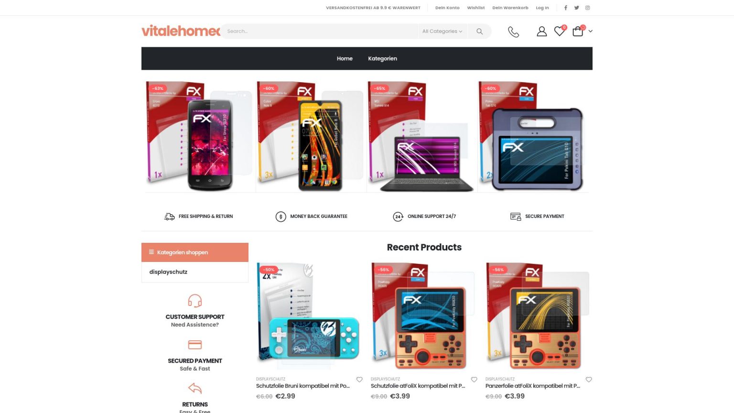Visit the Instagram profile icon
The image size is (734, 413).
tap(588, 8)
